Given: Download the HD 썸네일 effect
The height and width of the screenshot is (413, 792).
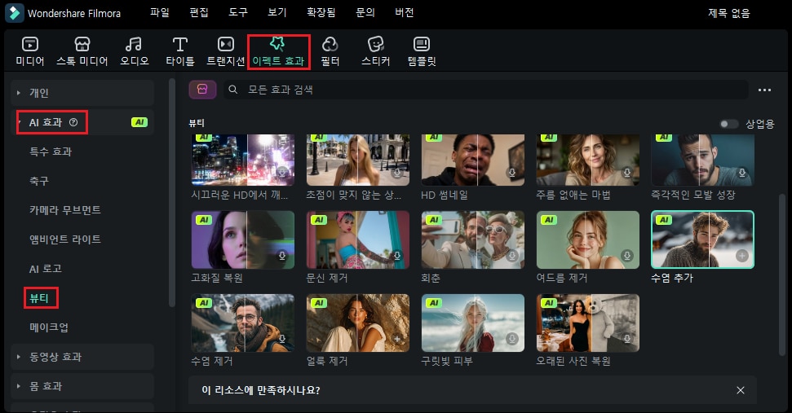Looking at the screenshot, I should click(x=512, y=173).
